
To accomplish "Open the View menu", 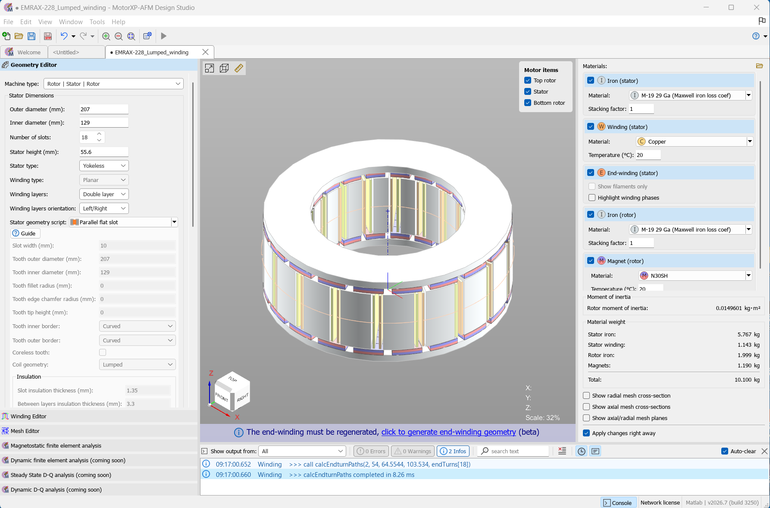I will (x=45, y=22).
